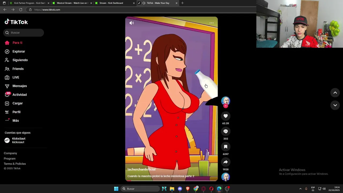The image size is (343, 193).
Task: Focus the Buscar search field in TikTok
Action: pyautogui.click(x=24, y=33)
